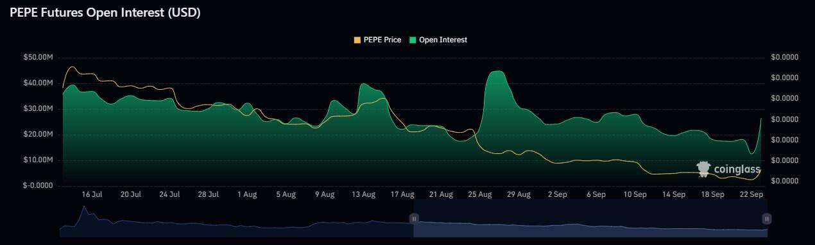Viewport: 815px width, 245px height.
Task: Grab the right range slider handle
Action: coord(766,219)
